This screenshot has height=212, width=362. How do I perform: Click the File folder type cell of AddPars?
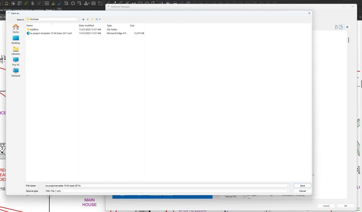112,30
